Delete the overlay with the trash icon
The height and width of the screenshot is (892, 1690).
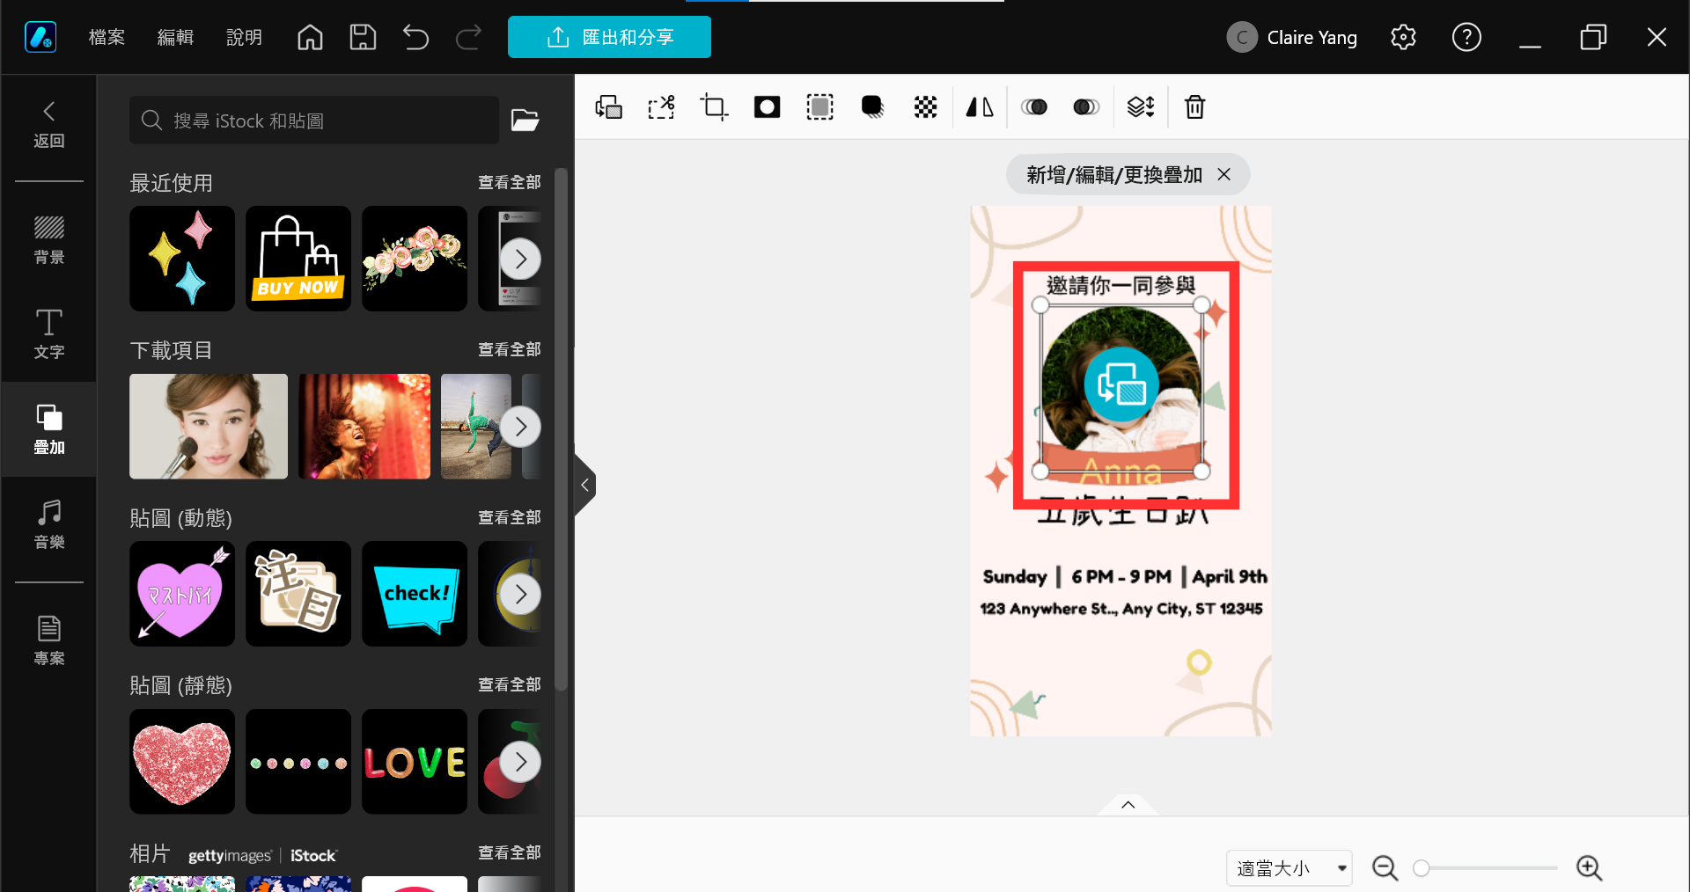(x=1194, y=107)
